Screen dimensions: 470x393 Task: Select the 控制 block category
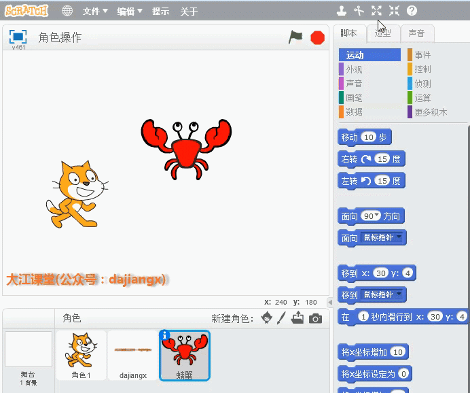tap(422, 69)
